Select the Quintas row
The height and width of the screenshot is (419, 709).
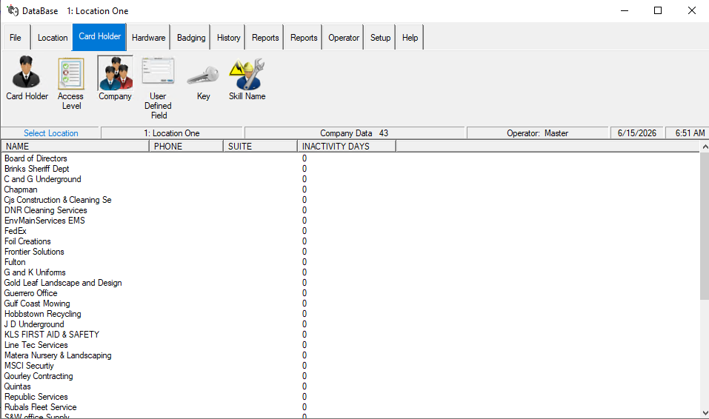pyautogui.click(x=350, y=387)
